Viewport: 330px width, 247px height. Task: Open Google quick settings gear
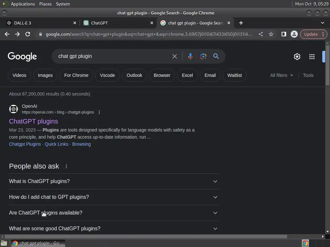pos(297,57)
